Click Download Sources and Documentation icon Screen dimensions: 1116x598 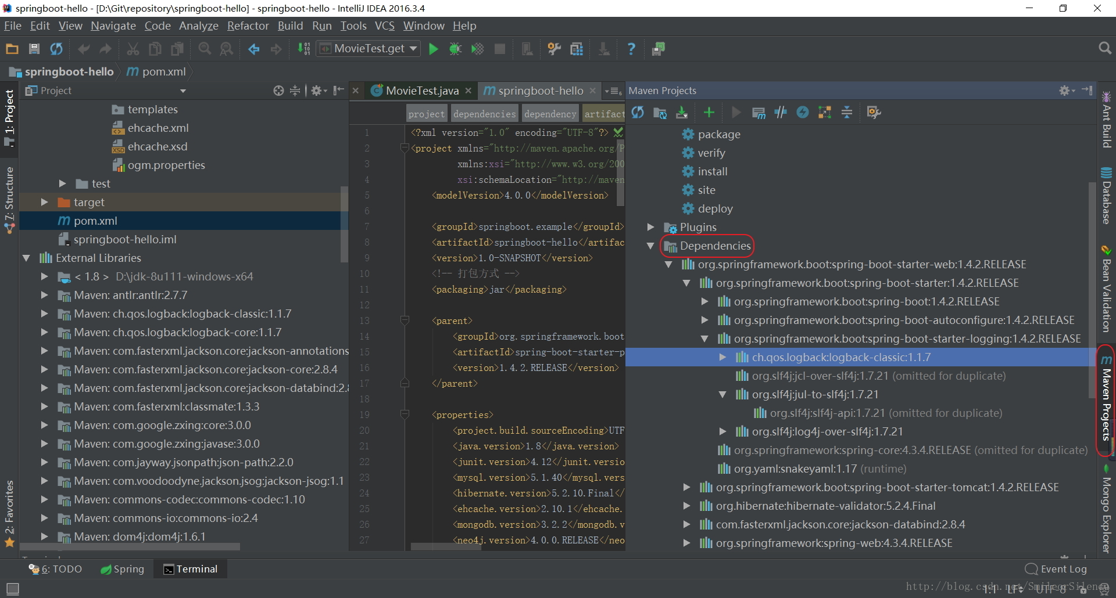coord(682,112)
